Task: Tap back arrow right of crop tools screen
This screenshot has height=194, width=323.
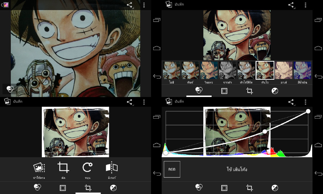Action: point(157,173)
